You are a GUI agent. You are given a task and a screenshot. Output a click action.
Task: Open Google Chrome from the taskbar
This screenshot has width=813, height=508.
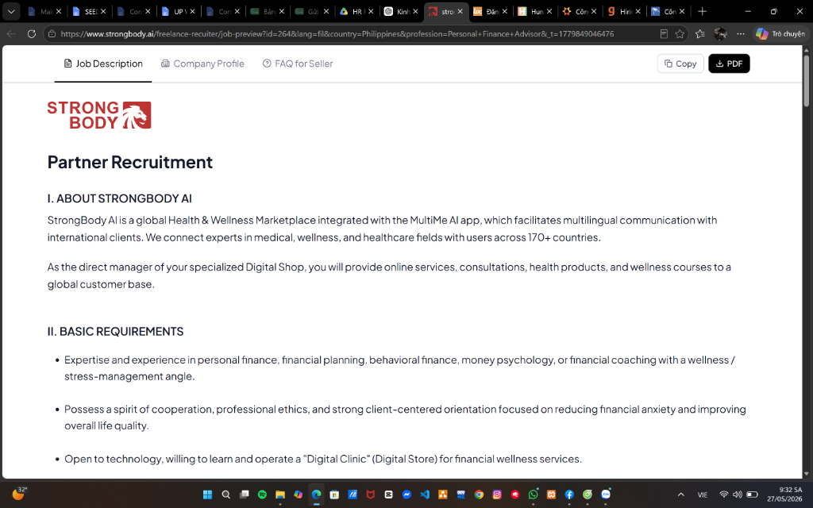[479, 495]
